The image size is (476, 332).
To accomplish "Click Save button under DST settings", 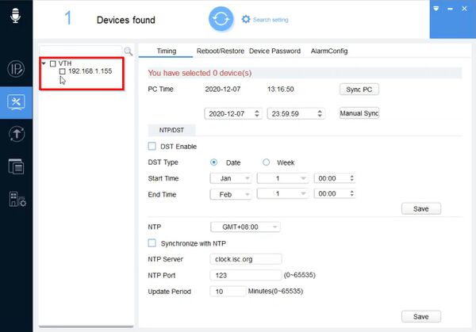I will coord(421,208).
